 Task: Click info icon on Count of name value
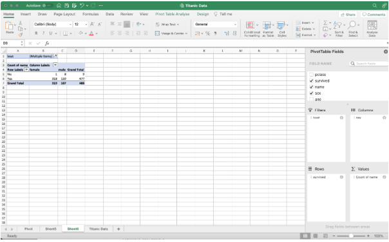[x=384, y=177]
